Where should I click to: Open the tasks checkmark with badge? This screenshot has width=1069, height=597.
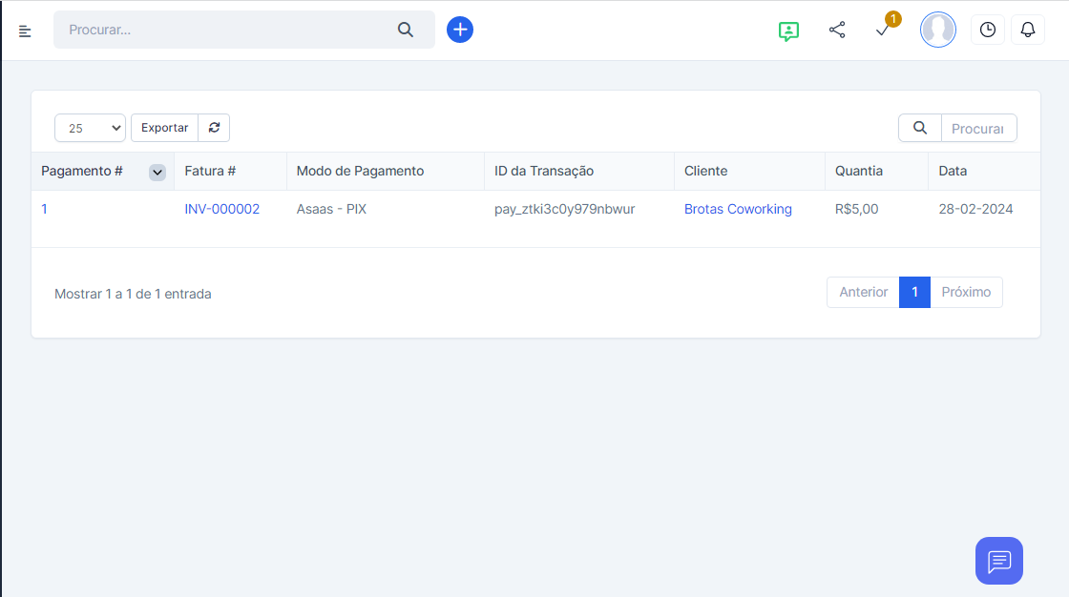pyautogui.click(x=884, y=31)
